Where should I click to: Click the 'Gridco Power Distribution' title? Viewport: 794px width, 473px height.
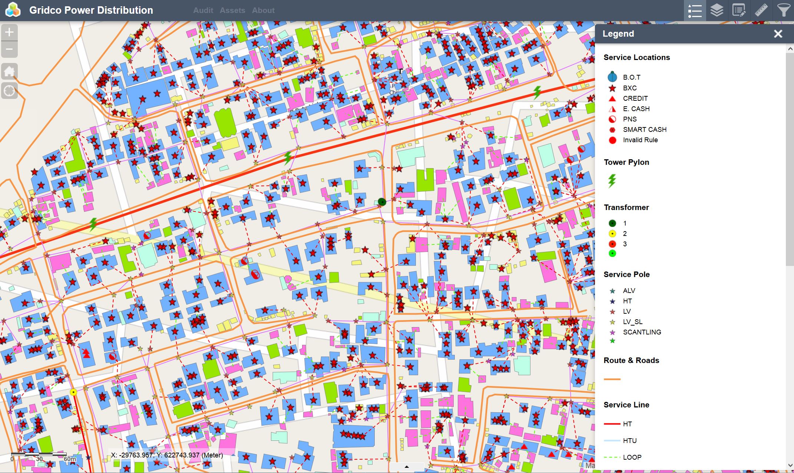coord(91,10)
